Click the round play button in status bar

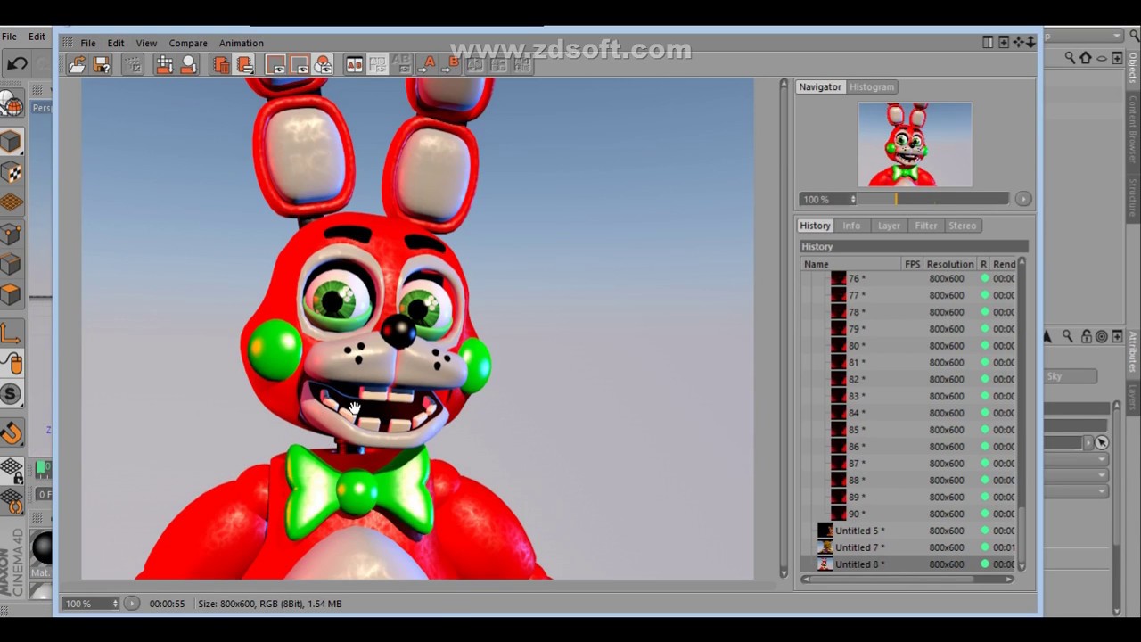pyautogui.click(x=131, y=604)
